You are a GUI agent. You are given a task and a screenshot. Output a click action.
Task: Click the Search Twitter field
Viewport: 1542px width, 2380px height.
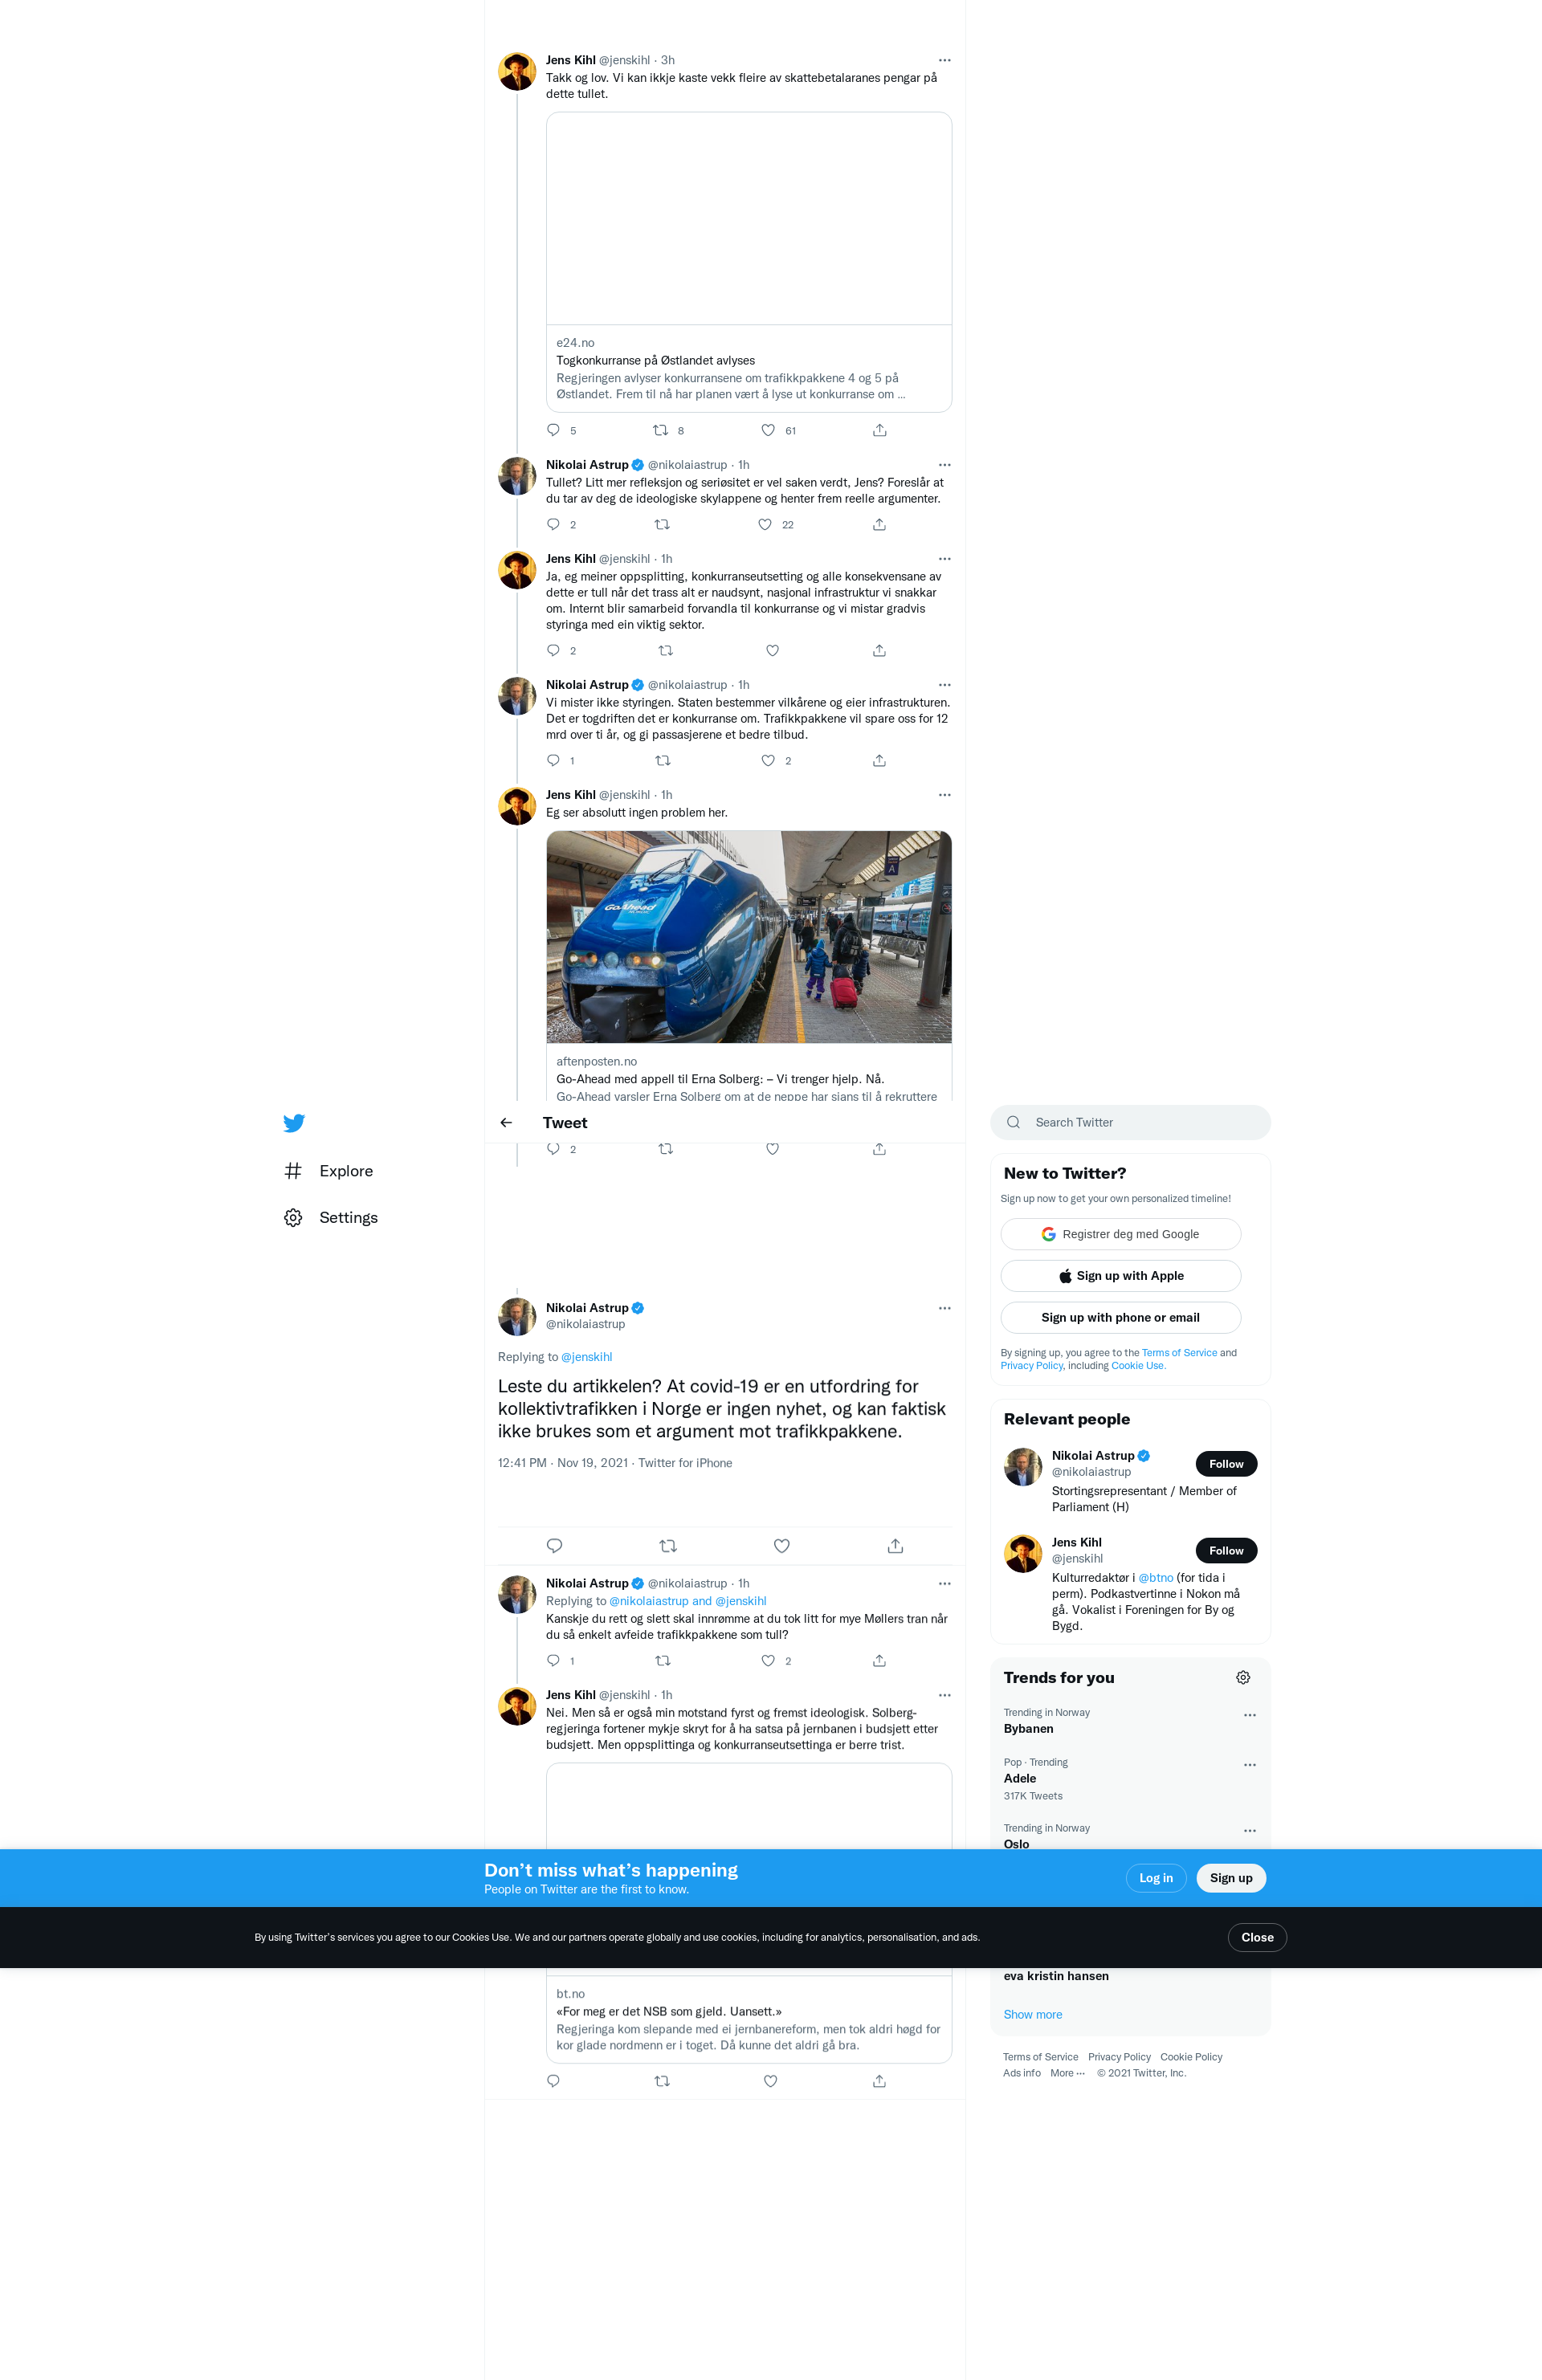[1130, 1123]
